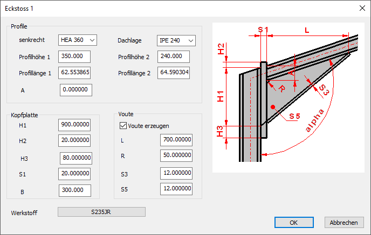Image resolution: width=371 pixels, height=235 pixels.
Task: Click the Profillänge 1 input field
Action: point(74,73)
